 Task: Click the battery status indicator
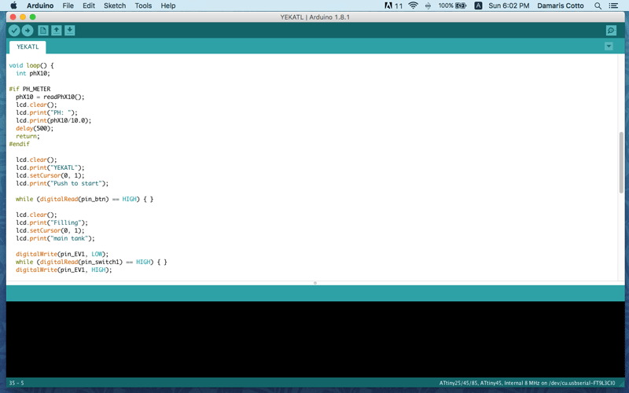pos(452,6)
